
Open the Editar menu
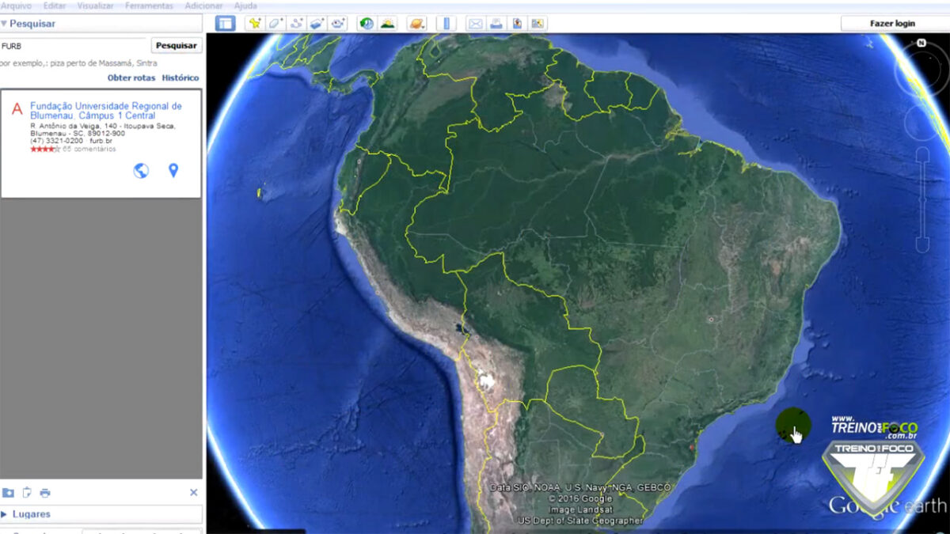tap(55, 6)
